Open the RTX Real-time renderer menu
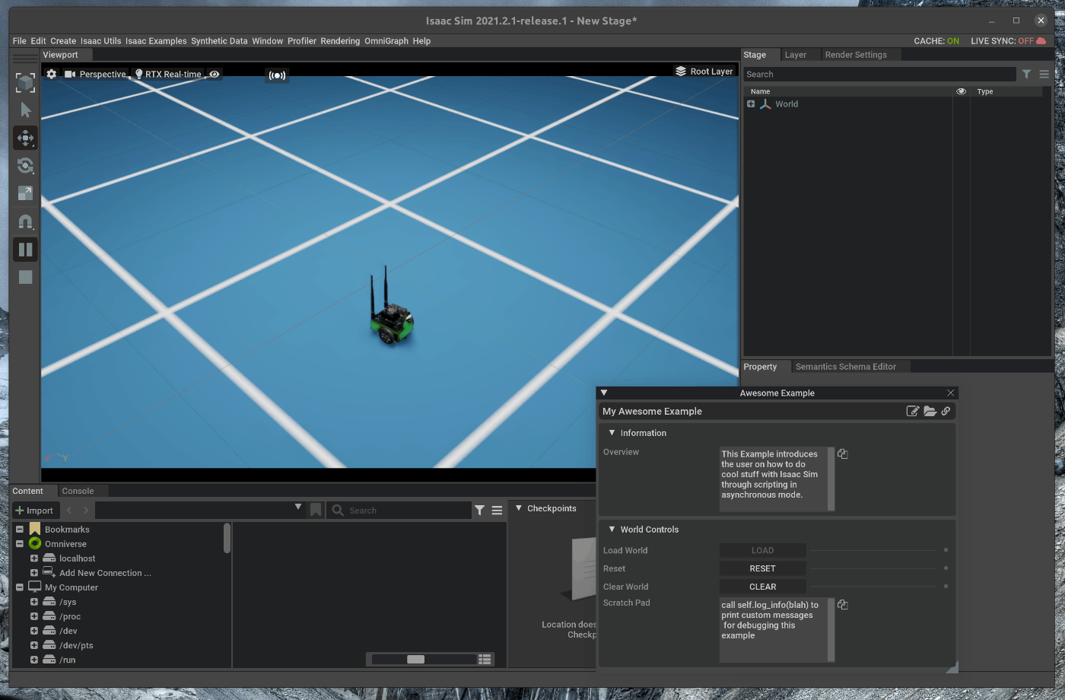The image size is (1065, 700). [x=168, y=74]
